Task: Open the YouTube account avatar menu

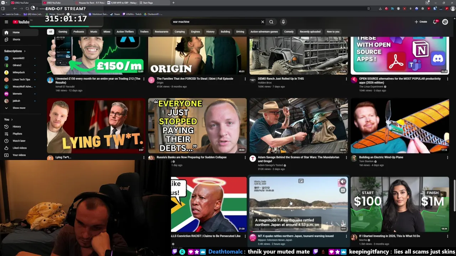Action: (x=445, y=22)
